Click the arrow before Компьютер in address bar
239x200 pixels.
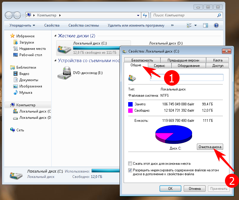coord(34,15)
